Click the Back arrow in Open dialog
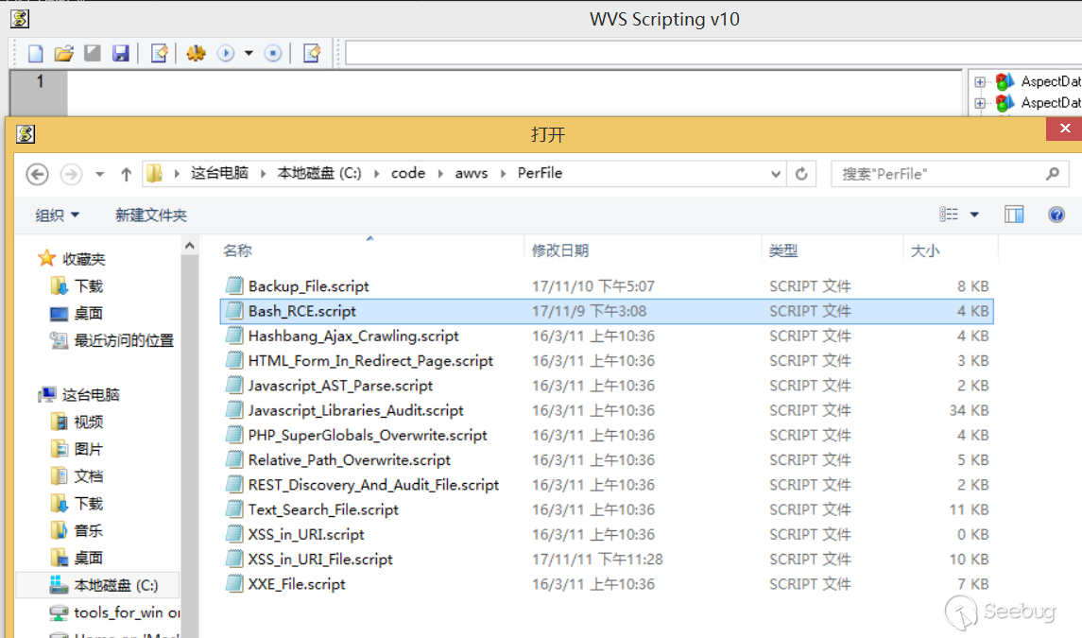This screenshot has height=638, width=1082. (x=37, y=174)
